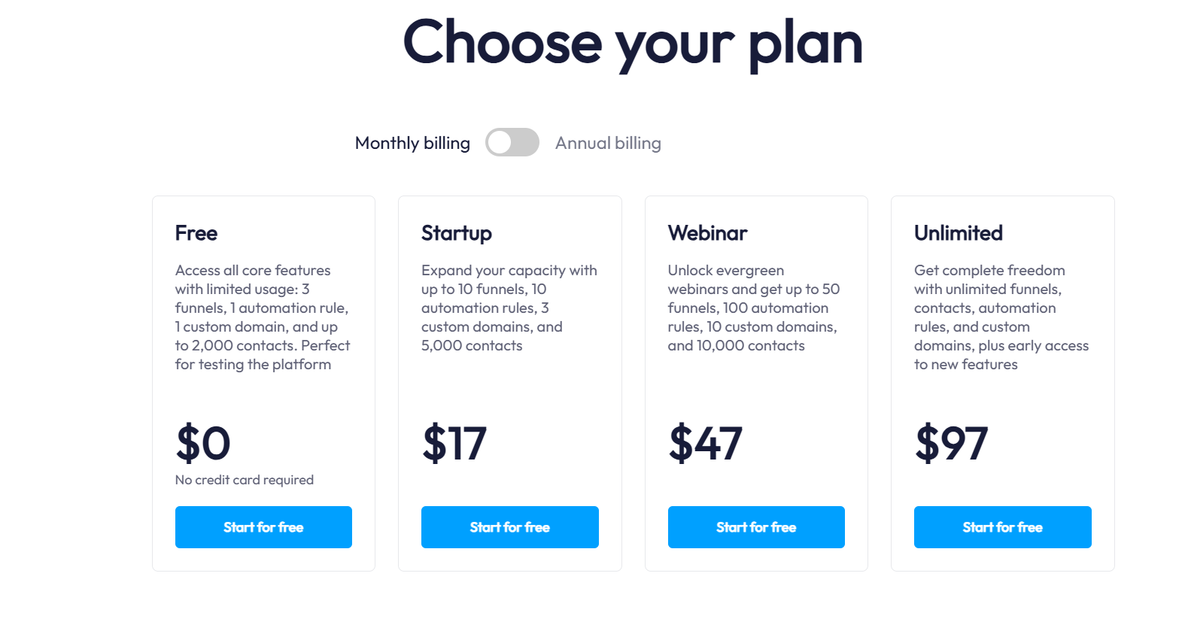Select the Annual billing label
The height and width of the screenshot is (643, 1182).
(608, 143)
